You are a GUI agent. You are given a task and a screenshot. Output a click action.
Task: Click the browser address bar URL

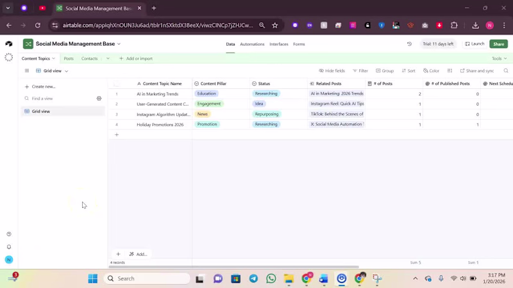(158, 25)
